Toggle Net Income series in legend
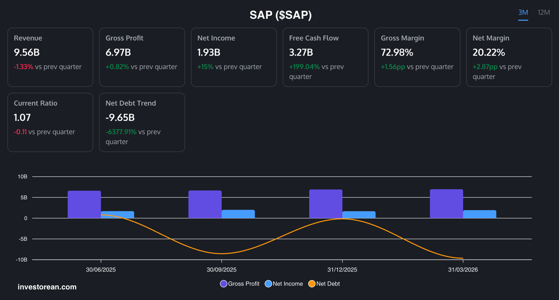The image size is (559, 300). click(284, 284)
